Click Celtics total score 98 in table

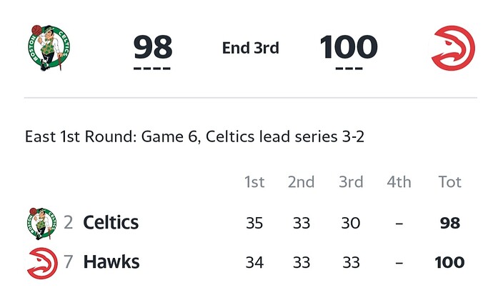pyautogui.click(x=450, y=223)
